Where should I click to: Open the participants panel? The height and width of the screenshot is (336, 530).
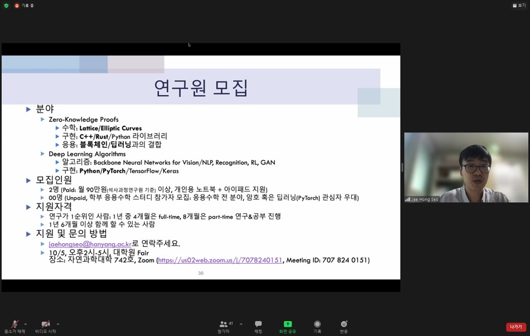pyautogui.click(x=224, y=325)
